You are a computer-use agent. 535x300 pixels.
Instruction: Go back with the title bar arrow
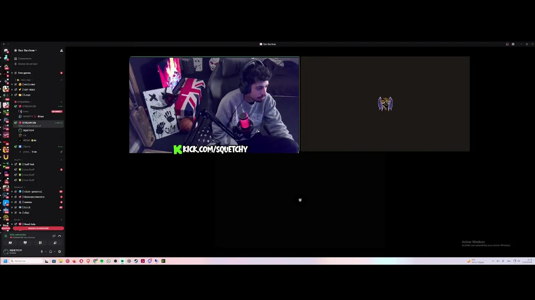coord(4,44)
